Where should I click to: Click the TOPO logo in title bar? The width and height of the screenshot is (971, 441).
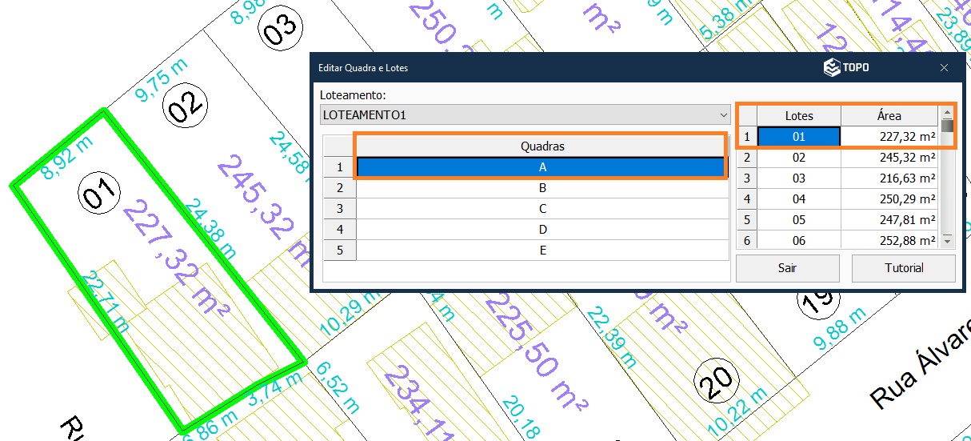[846, 68]
